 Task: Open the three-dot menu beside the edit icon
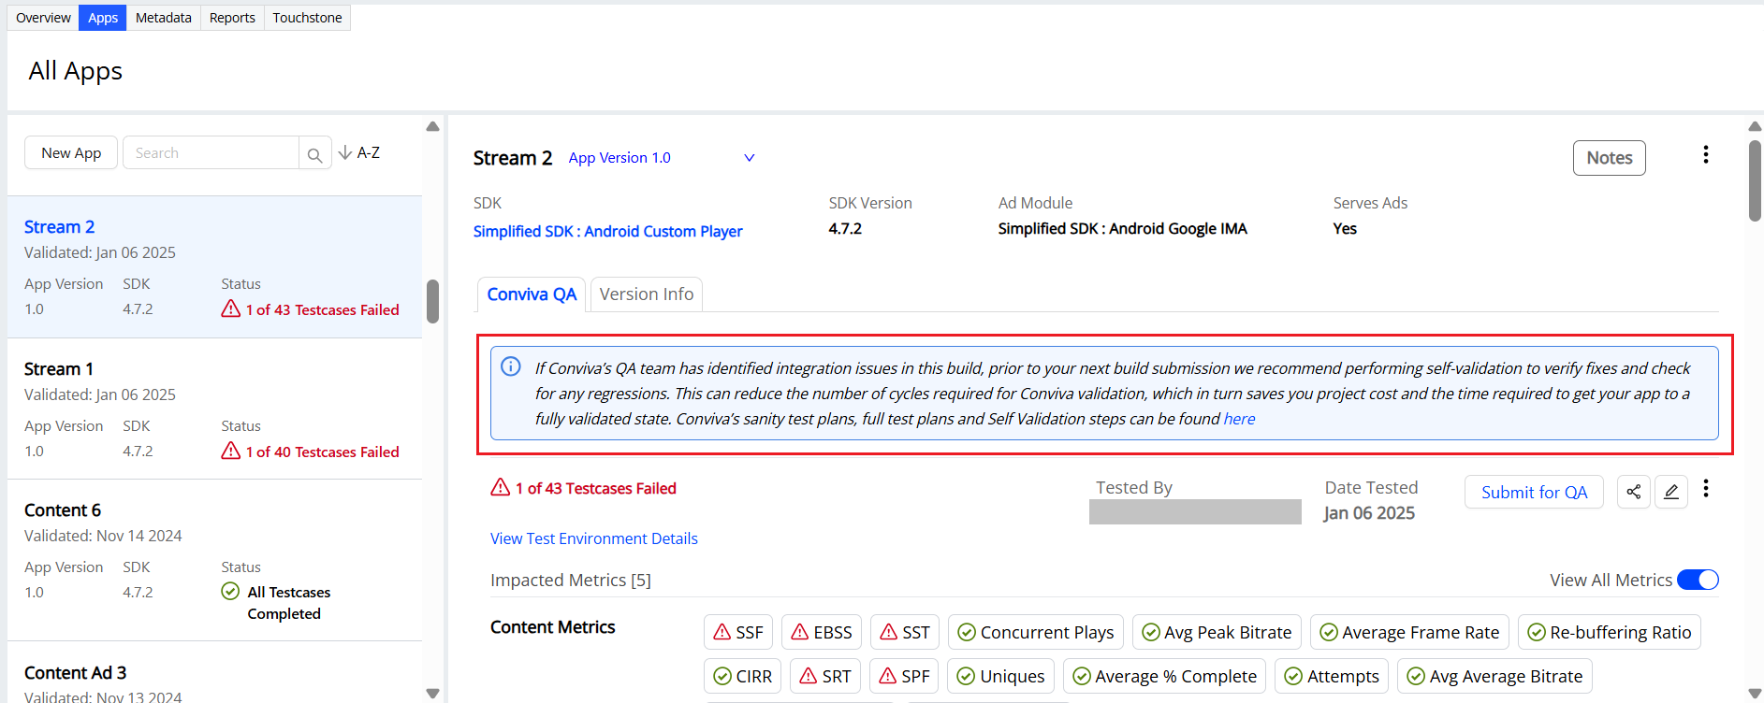[1705, 489]
